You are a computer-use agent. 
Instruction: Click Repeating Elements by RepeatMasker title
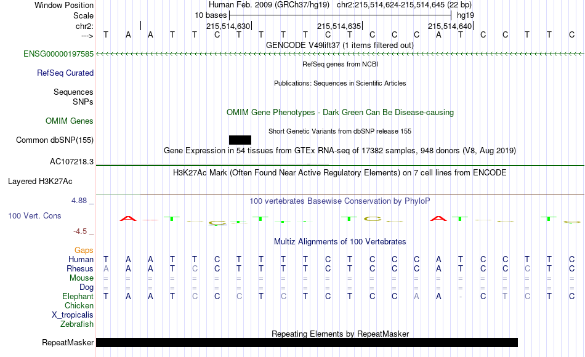pyautogui.click(x=340, y=334)
